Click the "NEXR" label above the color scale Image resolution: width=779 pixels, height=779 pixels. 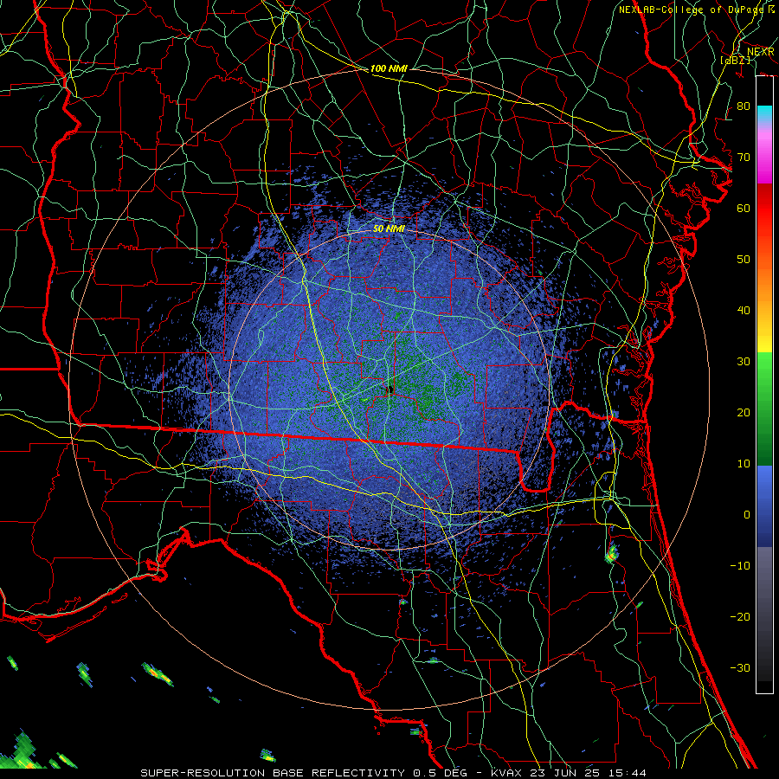pos(760,51)
